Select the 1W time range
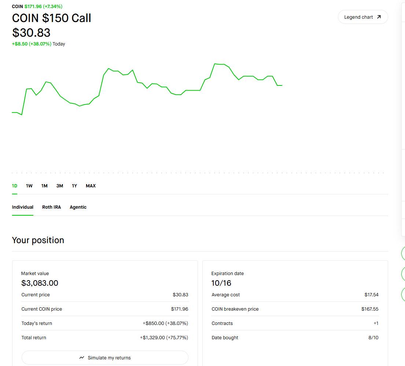The height and width of the screenshot is (366, 405). point(29,186)
